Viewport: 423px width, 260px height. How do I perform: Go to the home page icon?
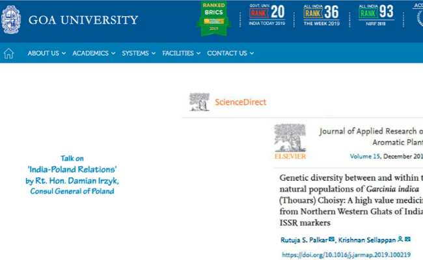coord(8,53)
